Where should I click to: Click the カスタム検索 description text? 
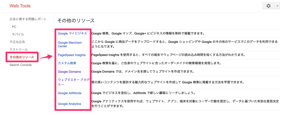tap(156, 63)
